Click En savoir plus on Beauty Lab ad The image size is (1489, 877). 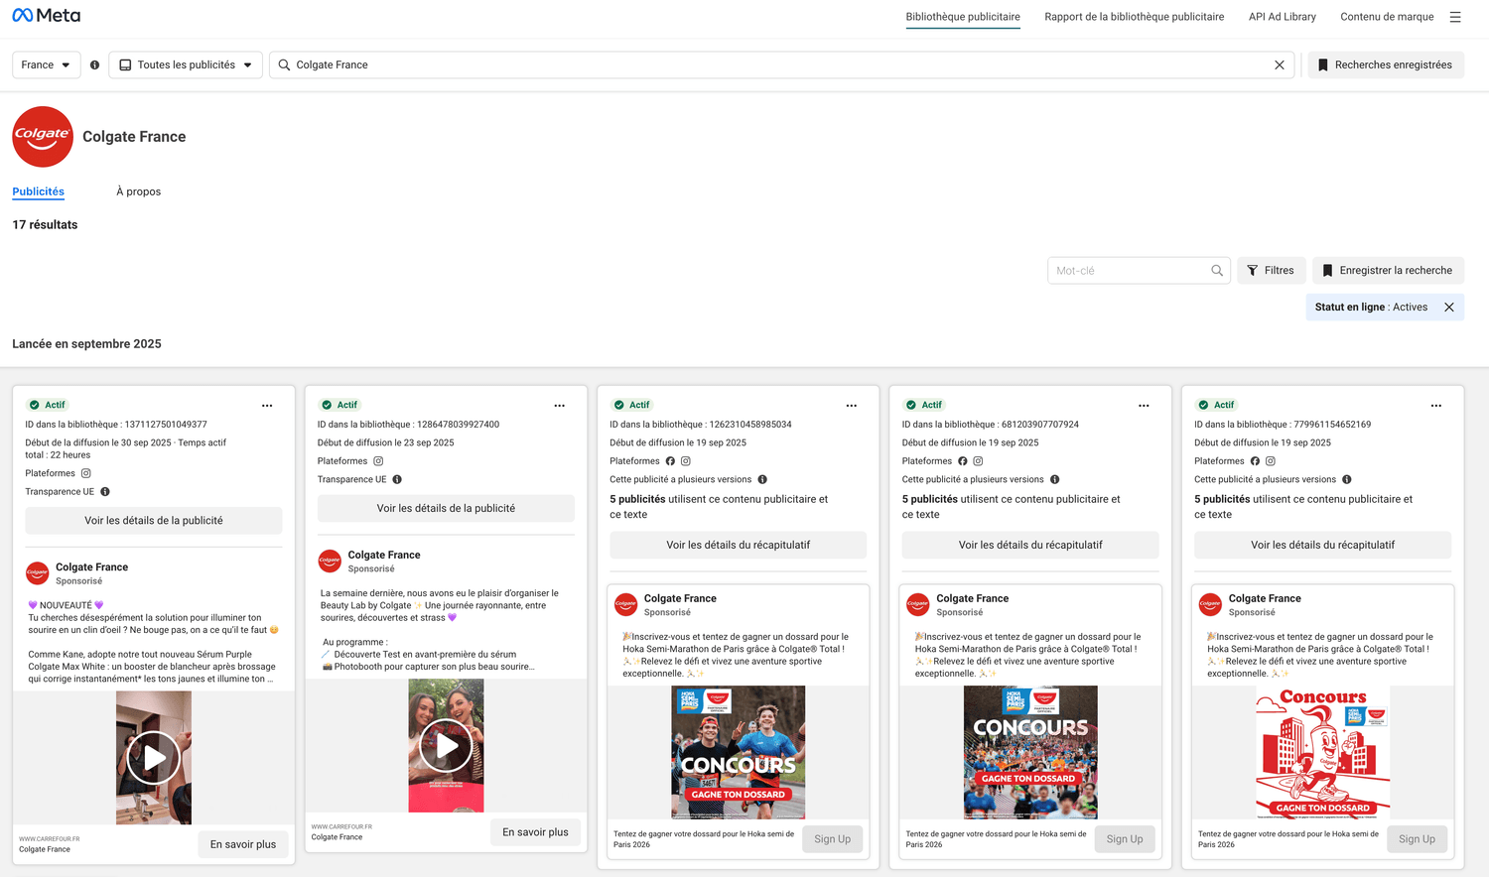[535, 832]
